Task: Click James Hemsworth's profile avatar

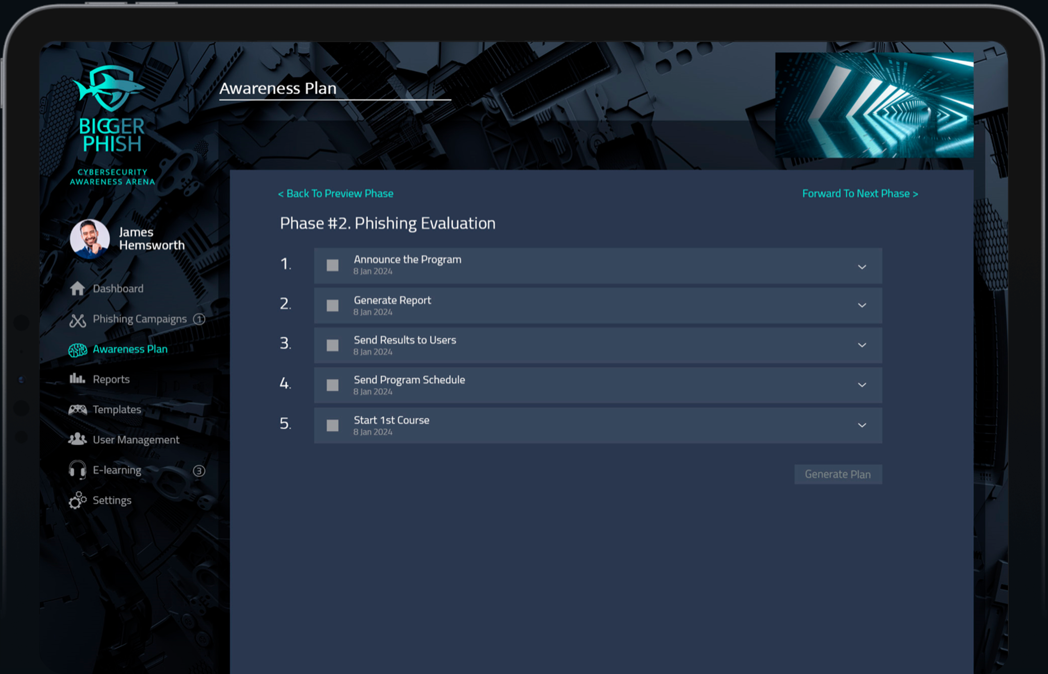Action: pyautogui.click(x=90, y=239)
